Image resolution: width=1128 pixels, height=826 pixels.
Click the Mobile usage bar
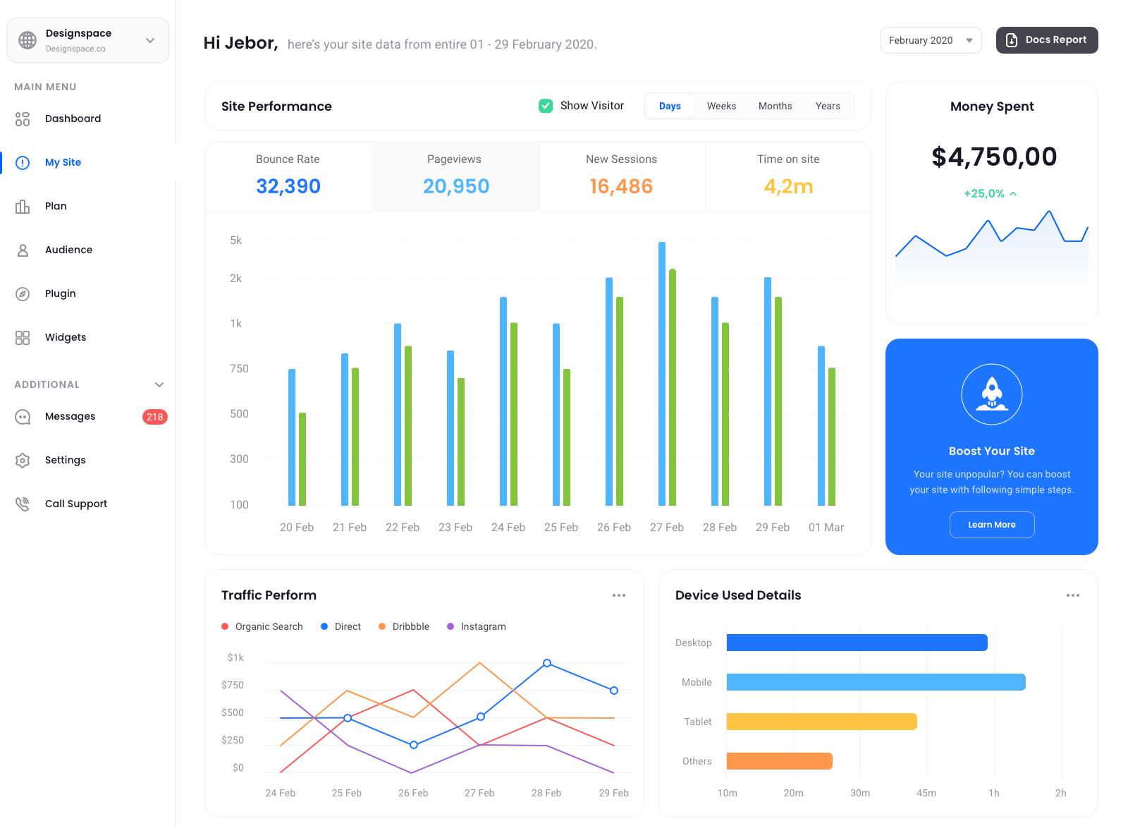pyautogui.click(x=876, y=682)
